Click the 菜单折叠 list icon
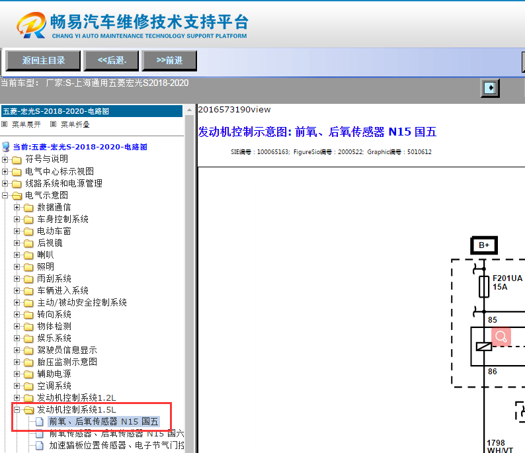The height and width of the screenshot is (453, 525). (54, 124)
